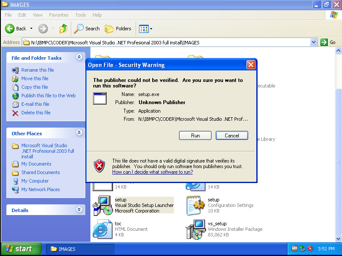Open the File menu

point(8,15)
